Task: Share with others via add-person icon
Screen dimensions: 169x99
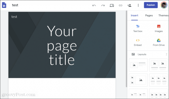Action: point(129,5)
